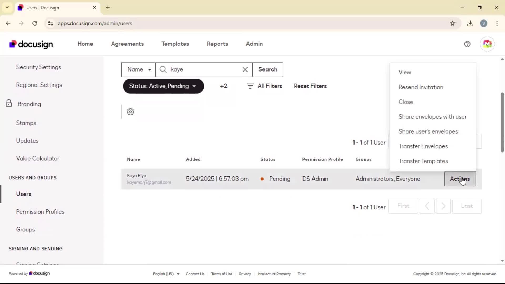
Task: Open the Templates nav tab
Action: pyautogui.click(x=175, y=44)
